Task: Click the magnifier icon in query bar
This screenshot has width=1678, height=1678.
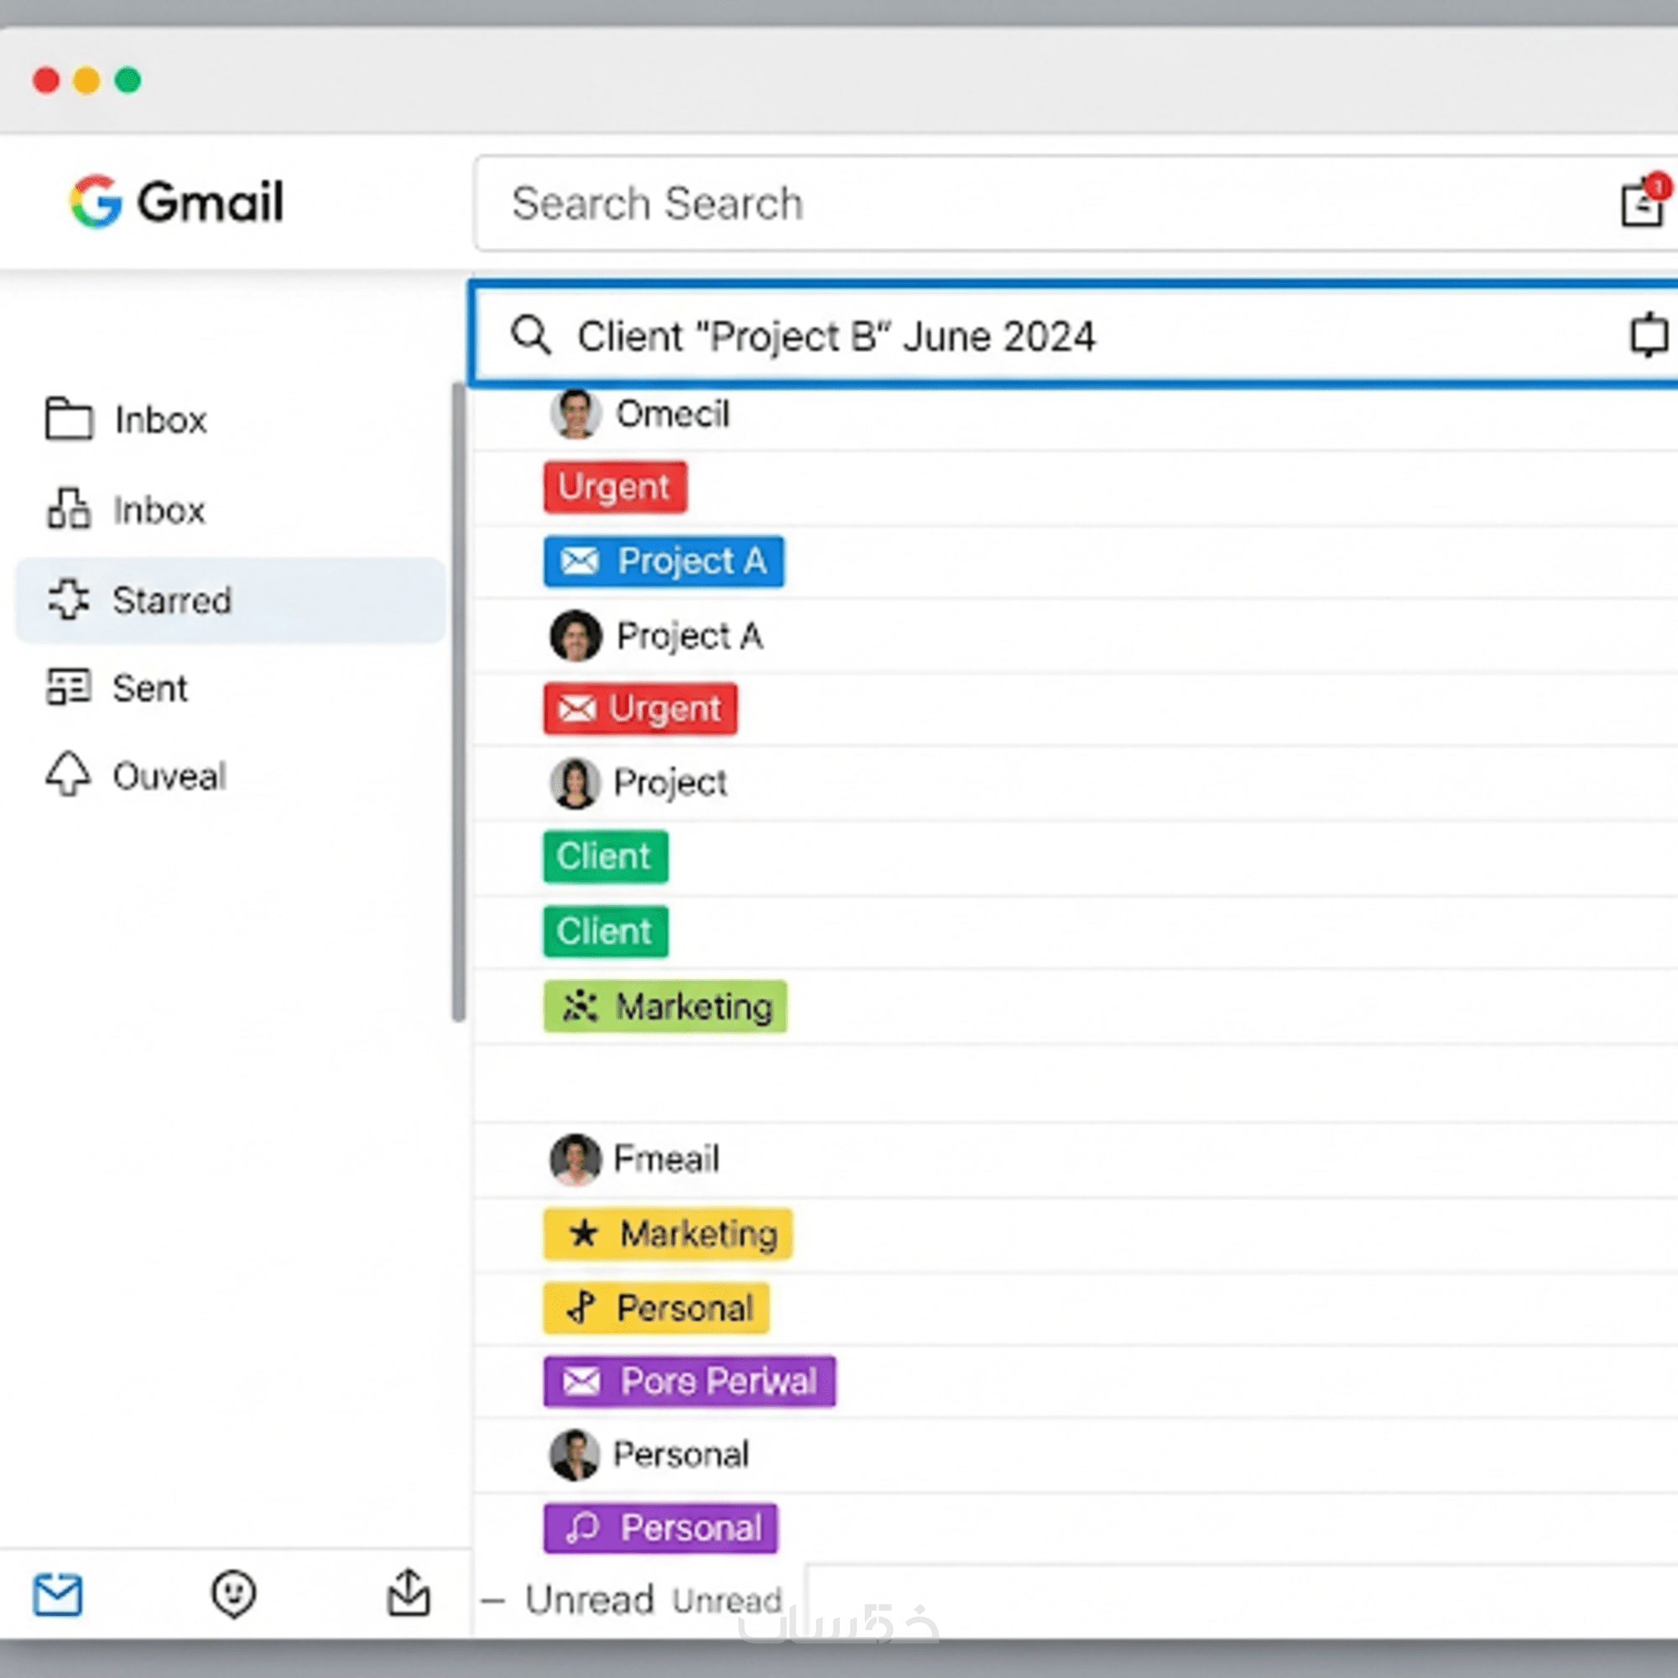Action: coord(531,336)
